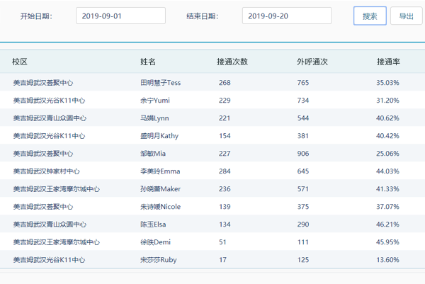The width and height of the screenshot is (425, 284).
Task: Click campus 美吉姆武汉王家湾摩尔城中心 for 孙晓蕾Maker
Action: point(57,189)
